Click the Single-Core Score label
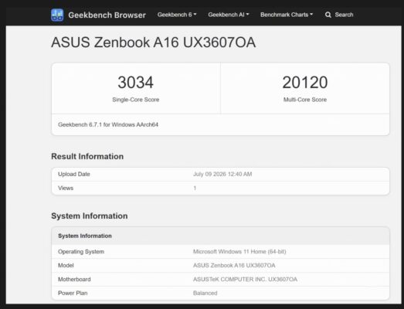 tap(136, 100)
